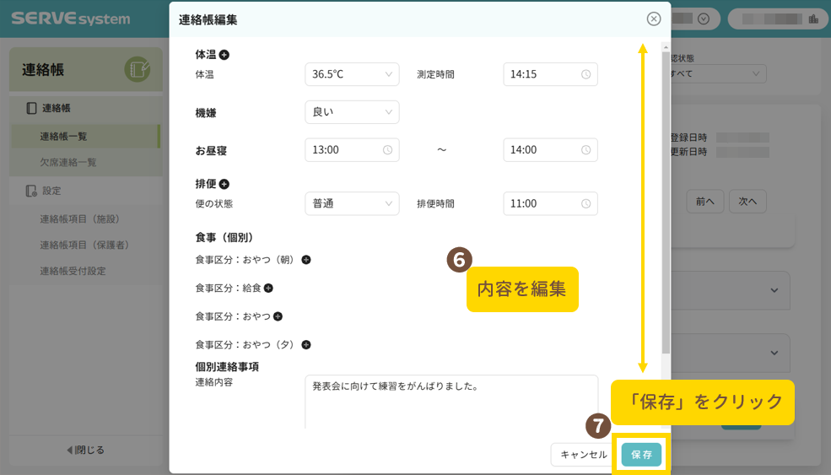
Task: Click plus icon beside 食事区分：おやつ
Action: coord(278,316)
